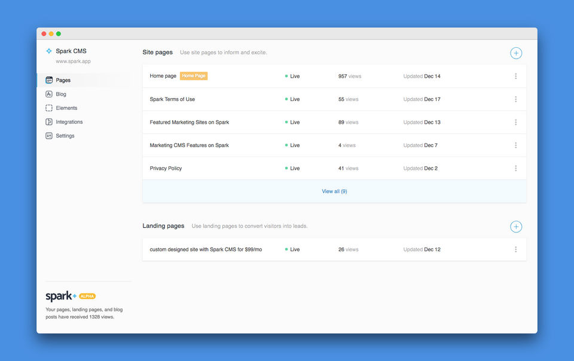Add a new landing page with plus button
The width and height of the screenshot is (574, 361).
516,227
